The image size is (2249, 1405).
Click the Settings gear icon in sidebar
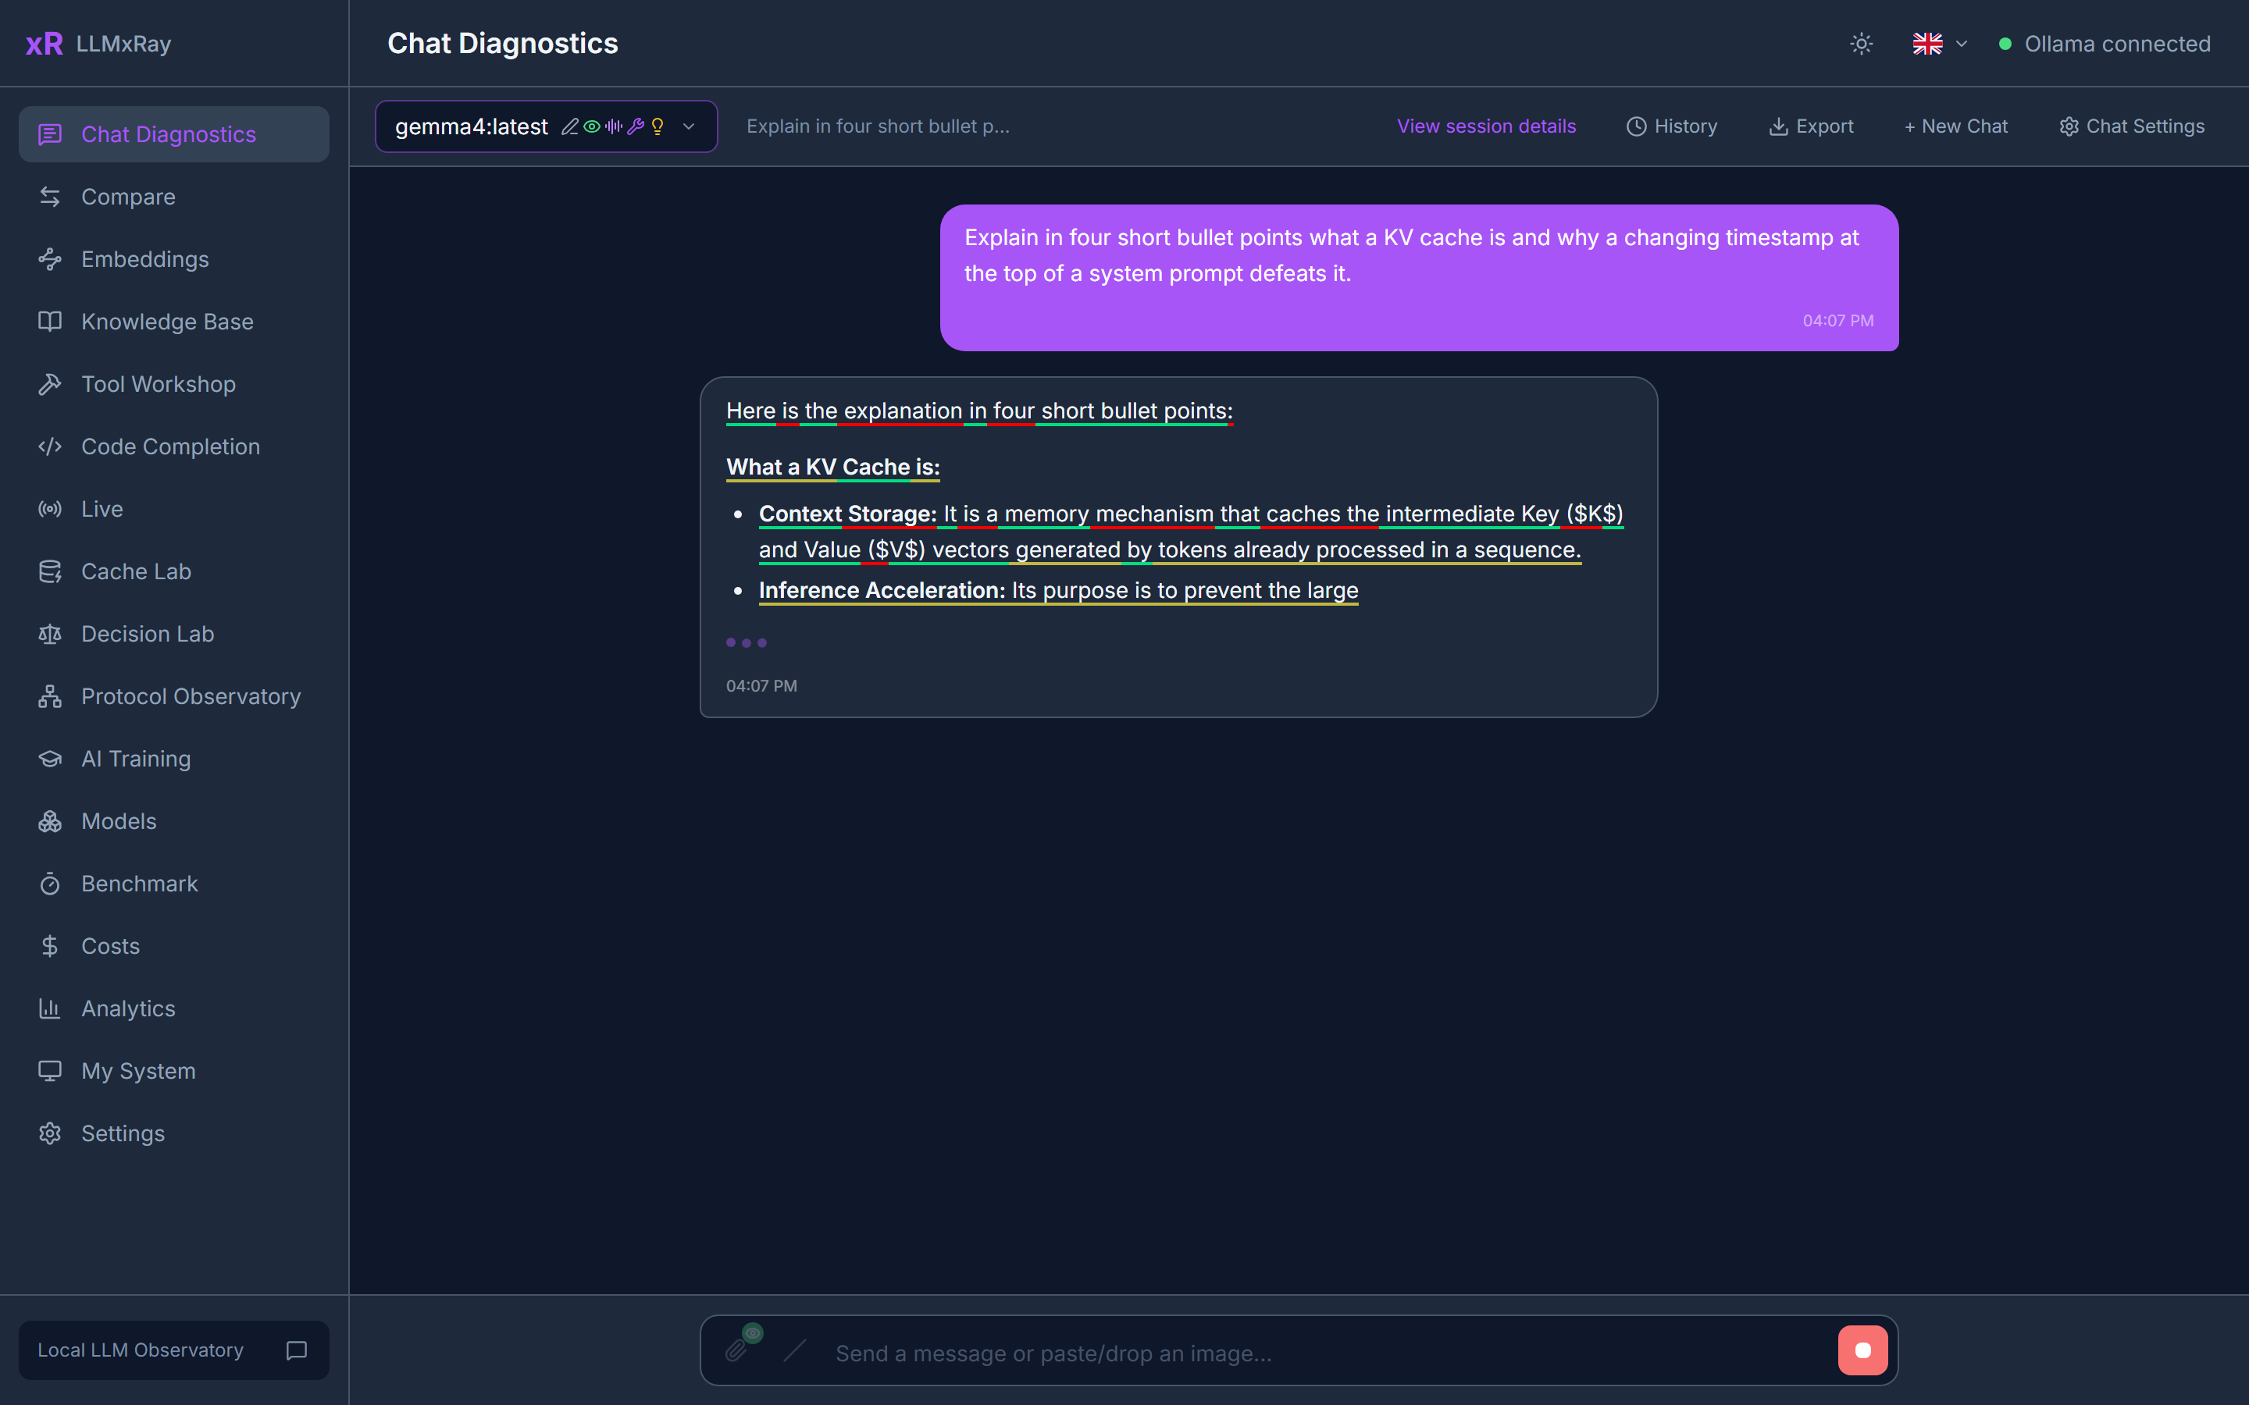coord(50,1133)
